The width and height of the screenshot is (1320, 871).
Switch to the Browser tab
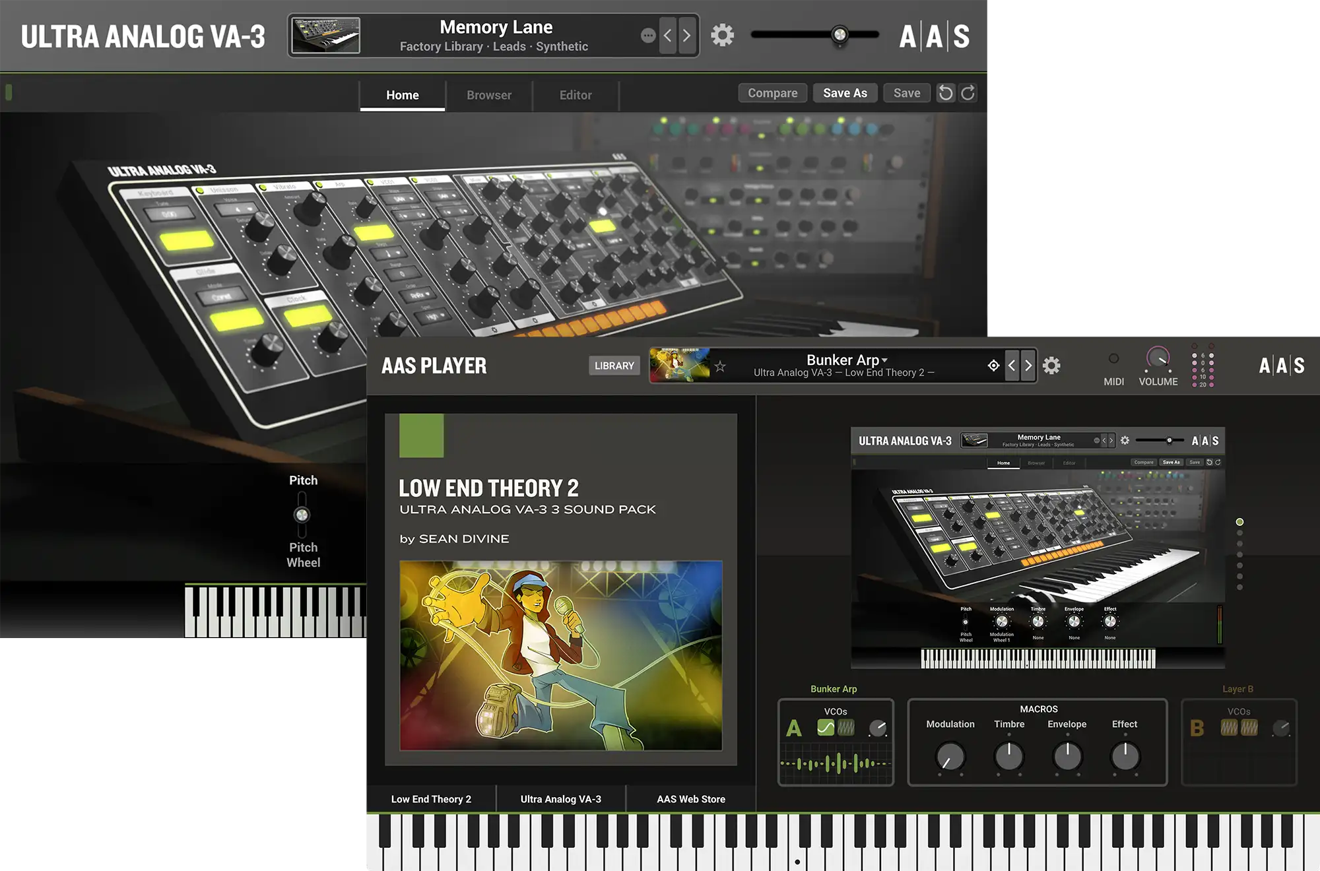[489, 95]
